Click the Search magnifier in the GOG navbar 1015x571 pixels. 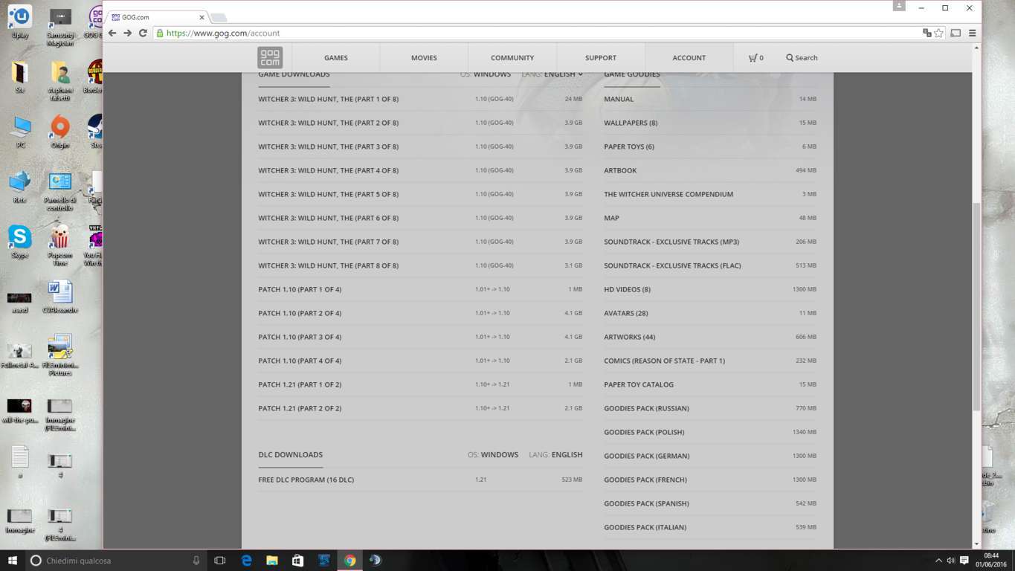(x=790, y=58)
